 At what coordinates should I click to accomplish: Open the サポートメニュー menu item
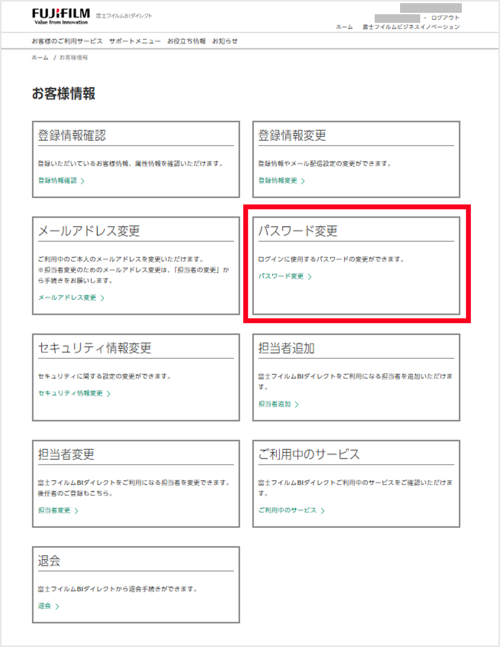coord(135,41)
